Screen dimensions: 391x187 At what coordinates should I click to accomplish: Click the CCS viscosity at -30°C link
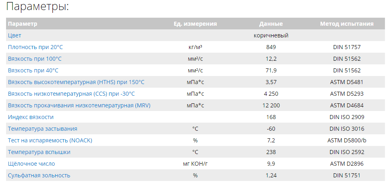coord(71,94)
